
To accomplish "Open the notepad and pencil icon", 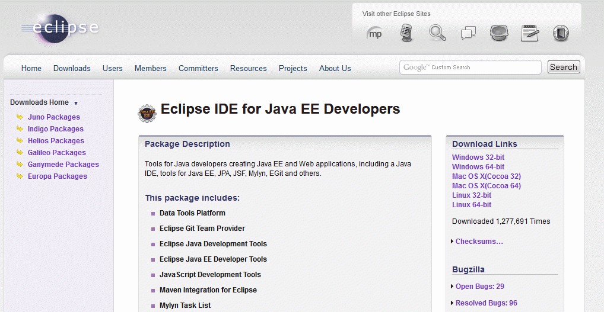I will click(530, 33).
